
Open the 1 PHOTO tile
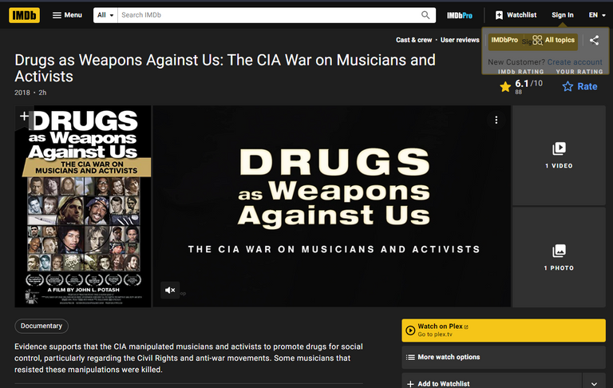[559, 257]
